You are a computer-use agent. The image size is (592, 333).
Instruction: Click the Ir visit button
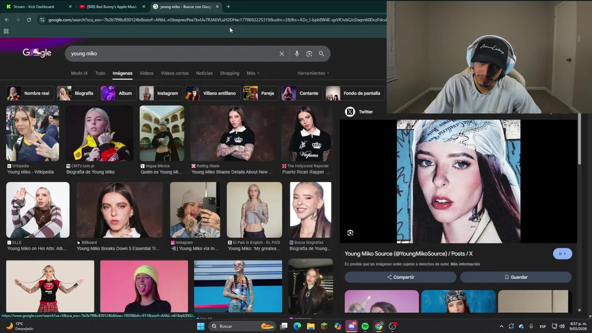(562, 253)
